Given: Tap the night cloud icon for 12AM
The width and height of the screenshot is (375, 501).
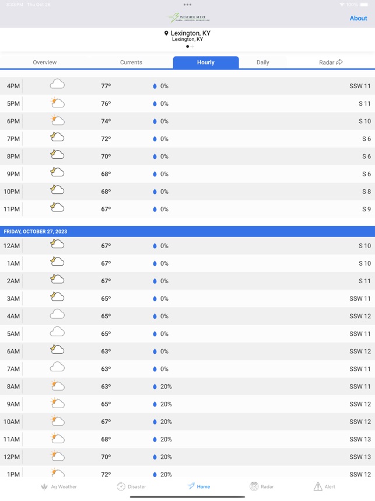Looking at the screenshot, I should [x=57, y=244].
